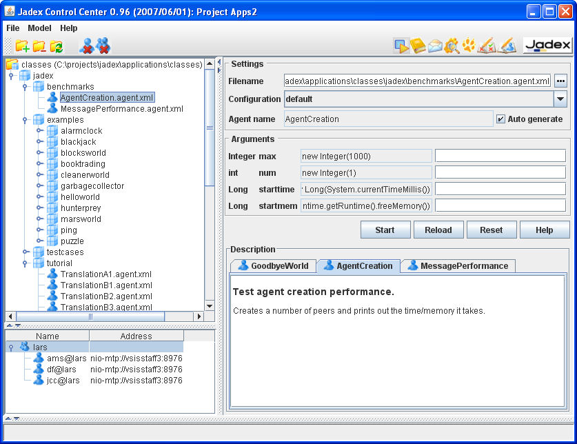577x444 pixels.
Task: Click the tree vertical scrollbar thumb
Action: [210, 128]
